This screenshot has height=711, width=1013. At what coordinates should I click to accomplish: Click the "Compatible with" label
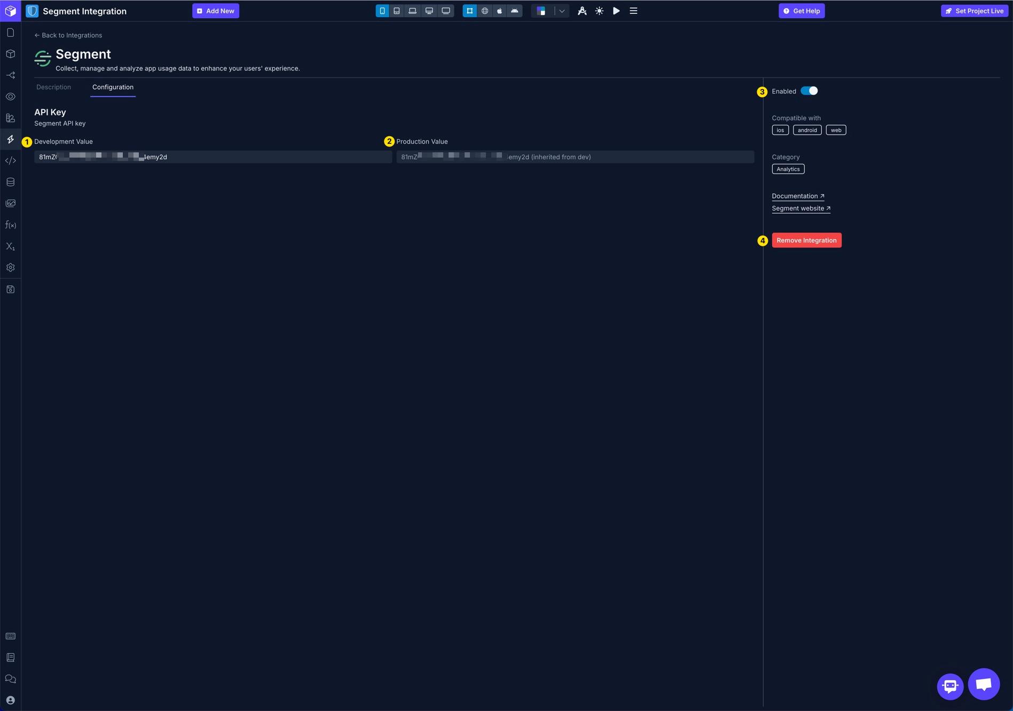tap(796, 118)
